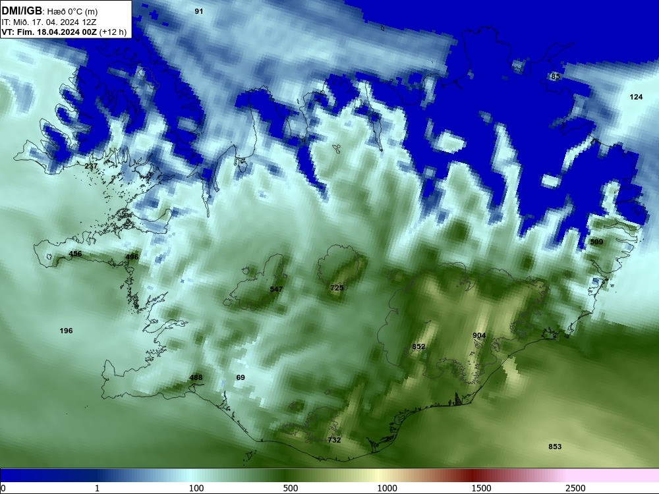
Task: Click the map value 853
Action: pyautogui.click(x=555, y=447)
